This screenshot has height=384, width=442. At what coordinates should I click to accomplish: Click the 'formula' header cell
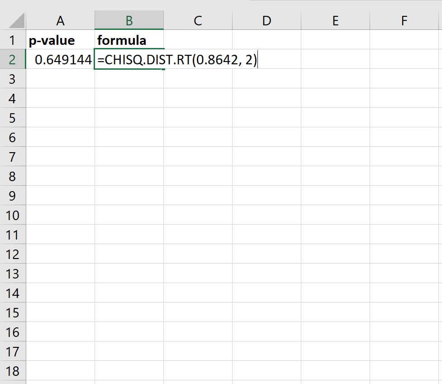coord(129,40)
